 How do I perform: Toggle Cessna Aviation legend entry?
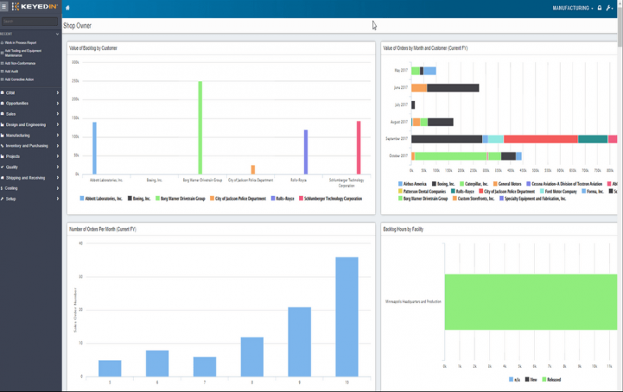tap(564, 184)
